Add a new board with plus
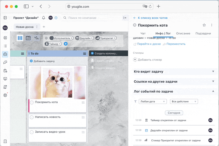219x146 pixels. pos(44,27)
